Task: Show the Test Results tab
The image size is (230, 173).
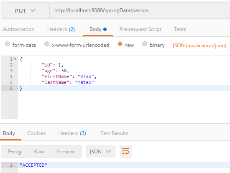Action: (x=115, y=133)
